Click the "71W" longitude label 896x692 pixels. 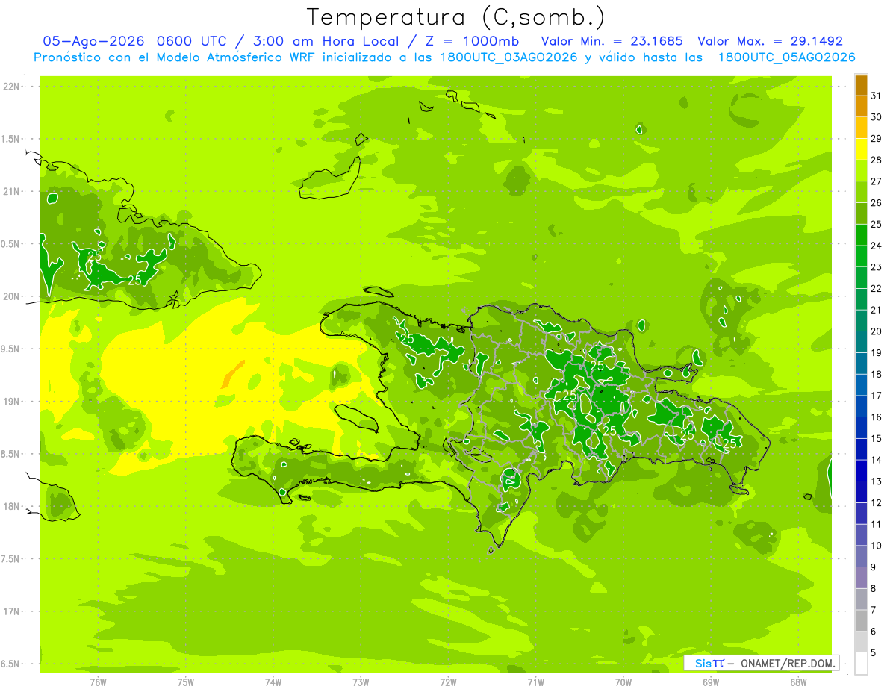coord(535,682)
